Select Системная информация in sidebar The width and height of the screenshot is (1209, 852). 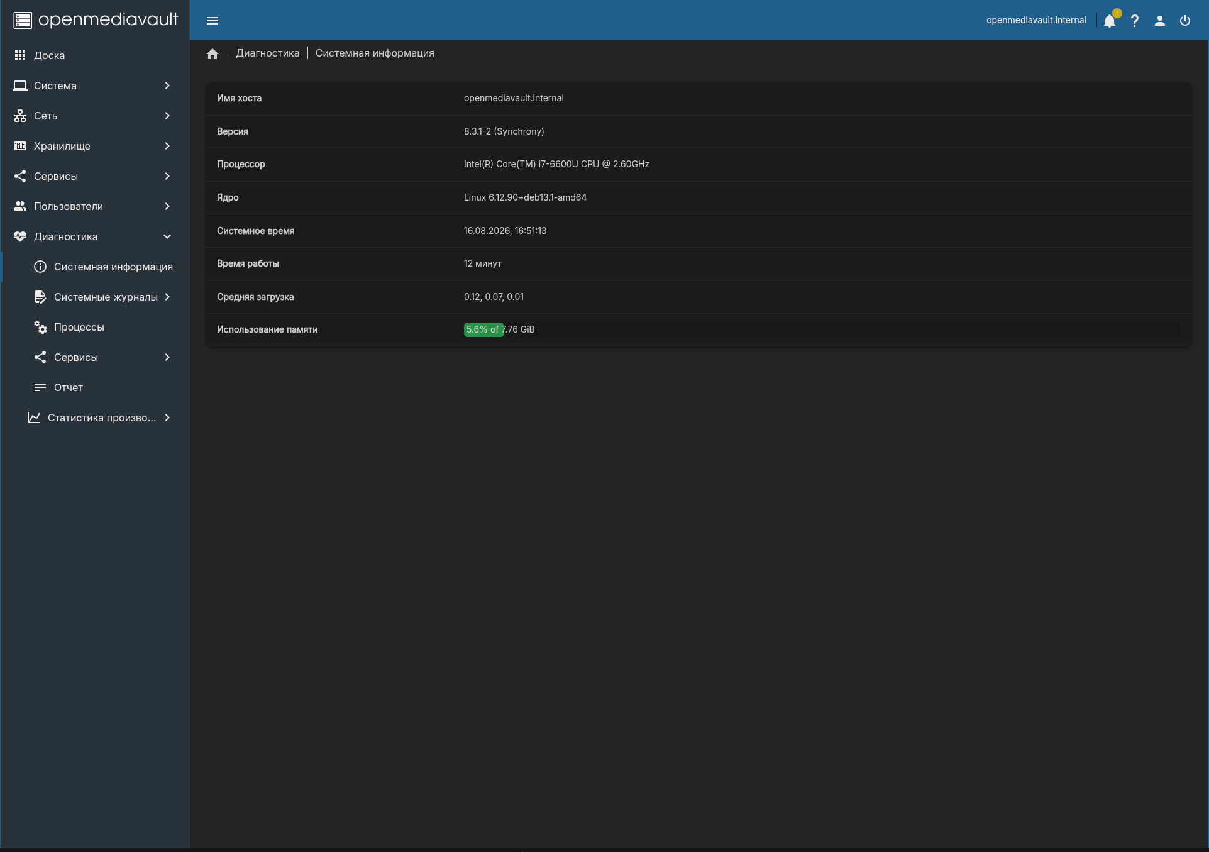coord(94,267)
